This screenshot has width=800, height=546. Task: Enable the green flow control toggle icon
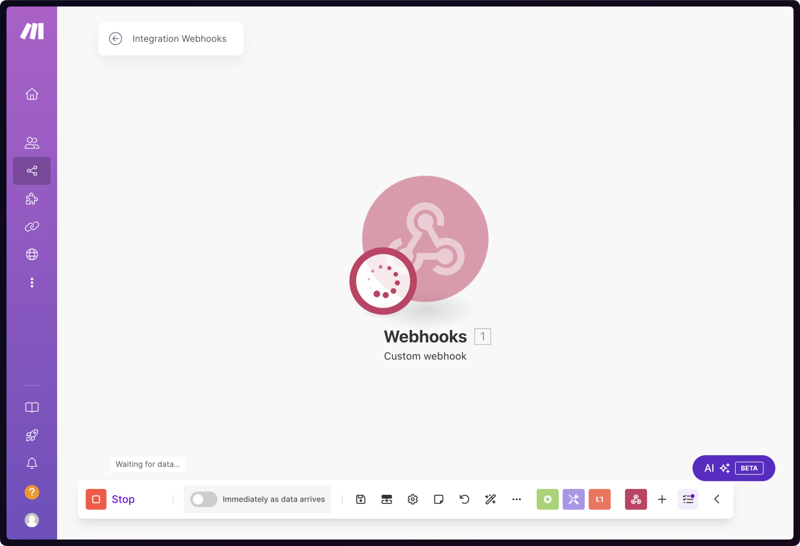pos(547,499)
